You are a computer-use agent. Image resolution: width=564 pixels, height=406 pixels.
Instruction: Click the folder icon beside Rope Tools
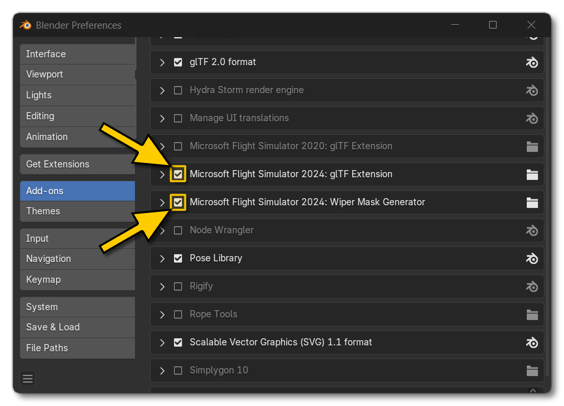pyautogui.click(x=532, y=314)
